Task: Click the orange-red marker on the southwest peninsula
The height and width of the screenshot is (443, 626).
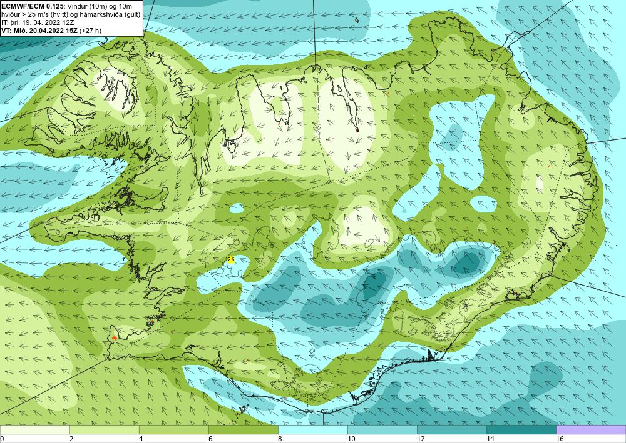Action: pos(114,337)
